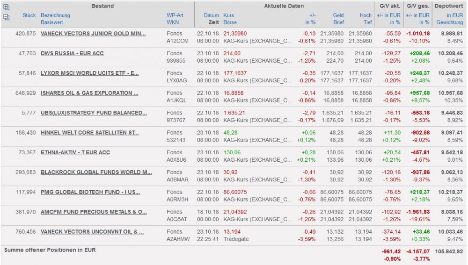Sort by the Geld column header
The height and width of the screenshot is (265, 468).
click(338, 15)
